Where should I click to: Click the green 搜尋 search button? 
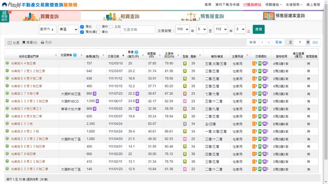[x=258, y=29]
